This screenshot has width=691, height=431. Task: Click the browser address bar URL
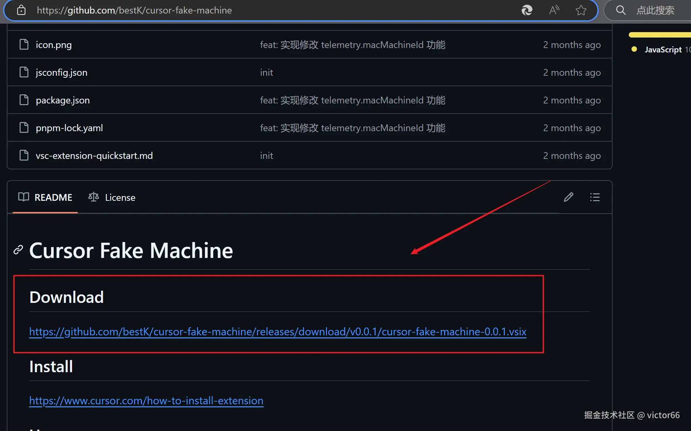tap(134, 10)
